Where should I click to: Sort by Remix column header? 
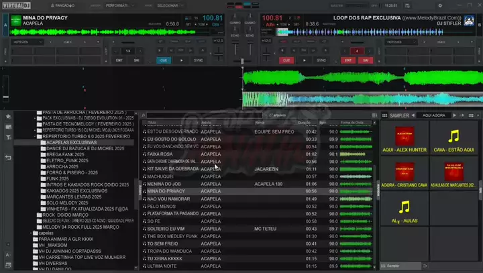275,123
